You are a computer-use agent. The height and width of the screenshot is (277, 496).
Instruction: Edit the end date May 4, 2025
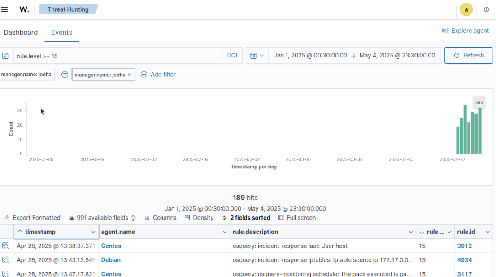click(397, 55)
